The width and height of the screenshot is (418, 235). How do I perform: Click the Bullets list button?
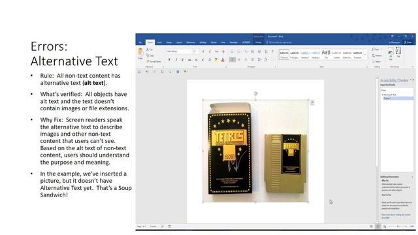tap(233, 52)
